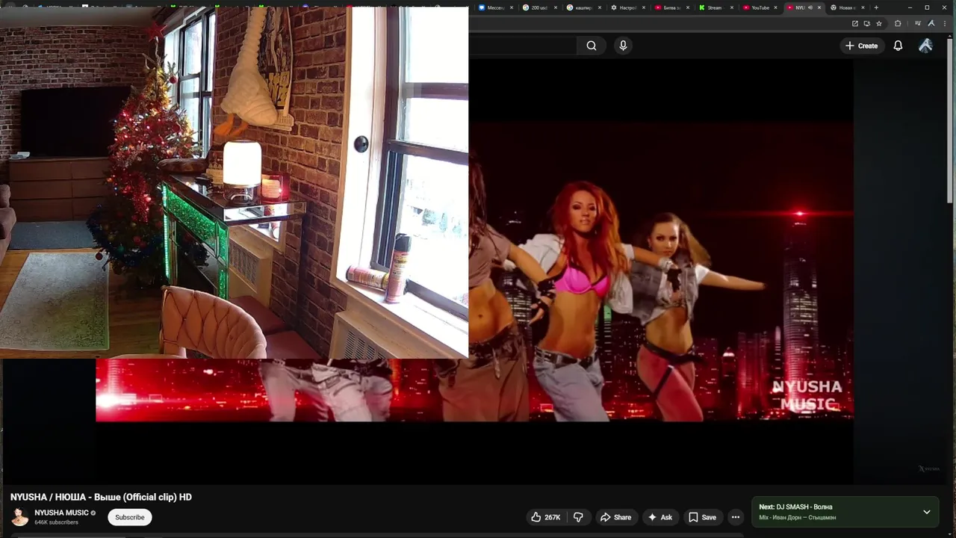Close the active NYUSHA tab
Image resolution: width=956 pixels, height=538 pixels.
pyautogui.click(x=819, y=7)
